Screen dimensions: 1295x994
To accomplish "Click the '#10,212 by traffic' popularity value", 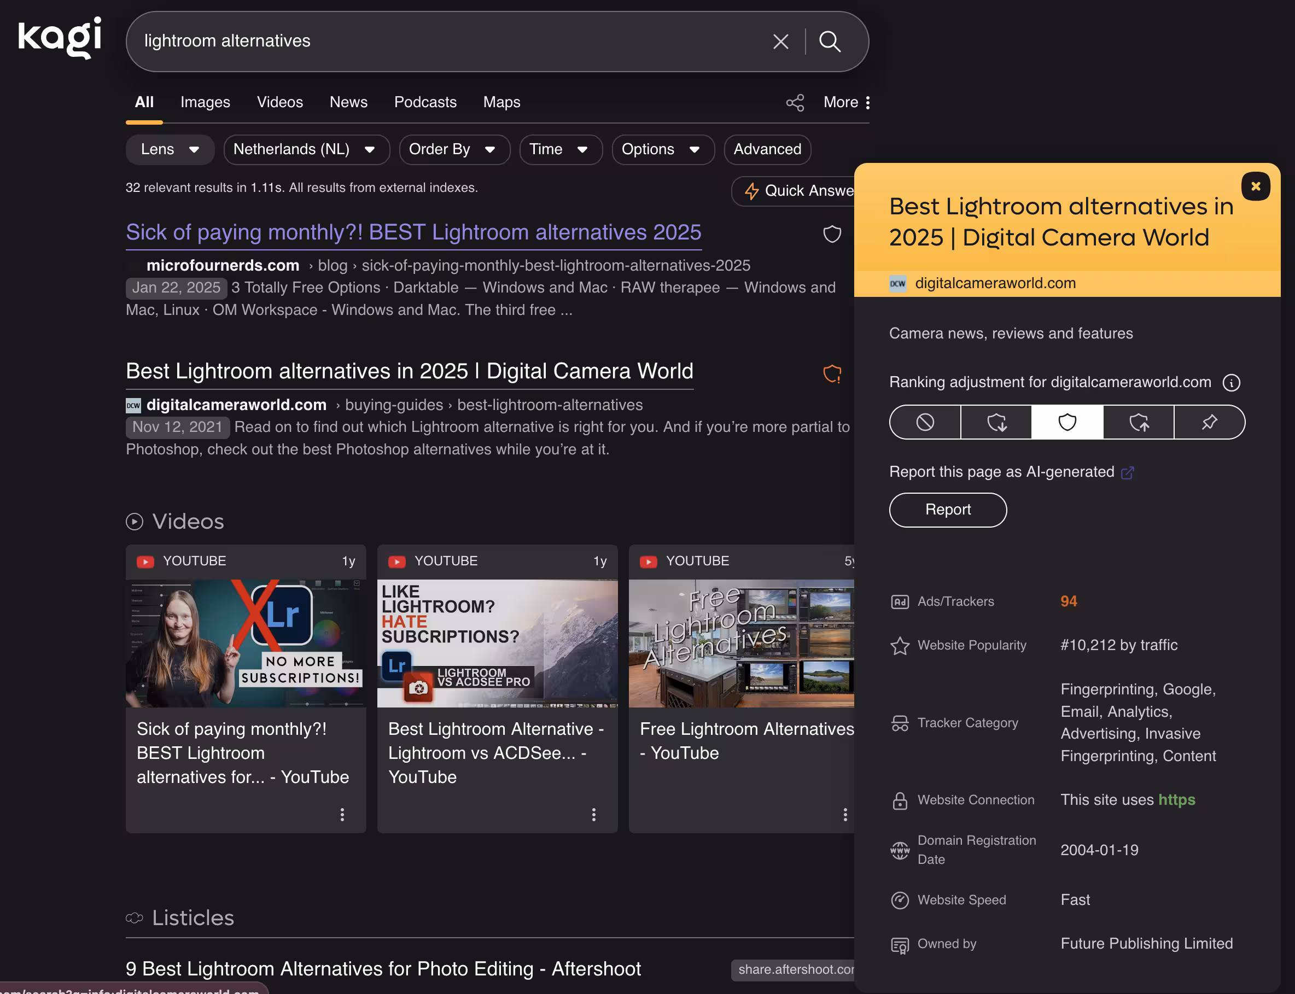I will 1118,646.
